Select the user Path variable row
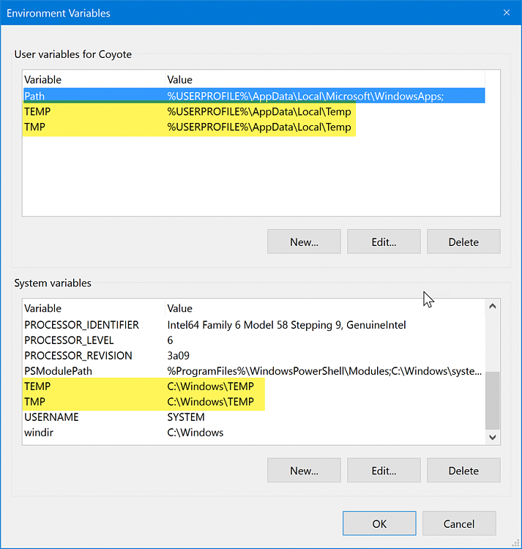The image size is (522, 549). click(x=254, y=96)
